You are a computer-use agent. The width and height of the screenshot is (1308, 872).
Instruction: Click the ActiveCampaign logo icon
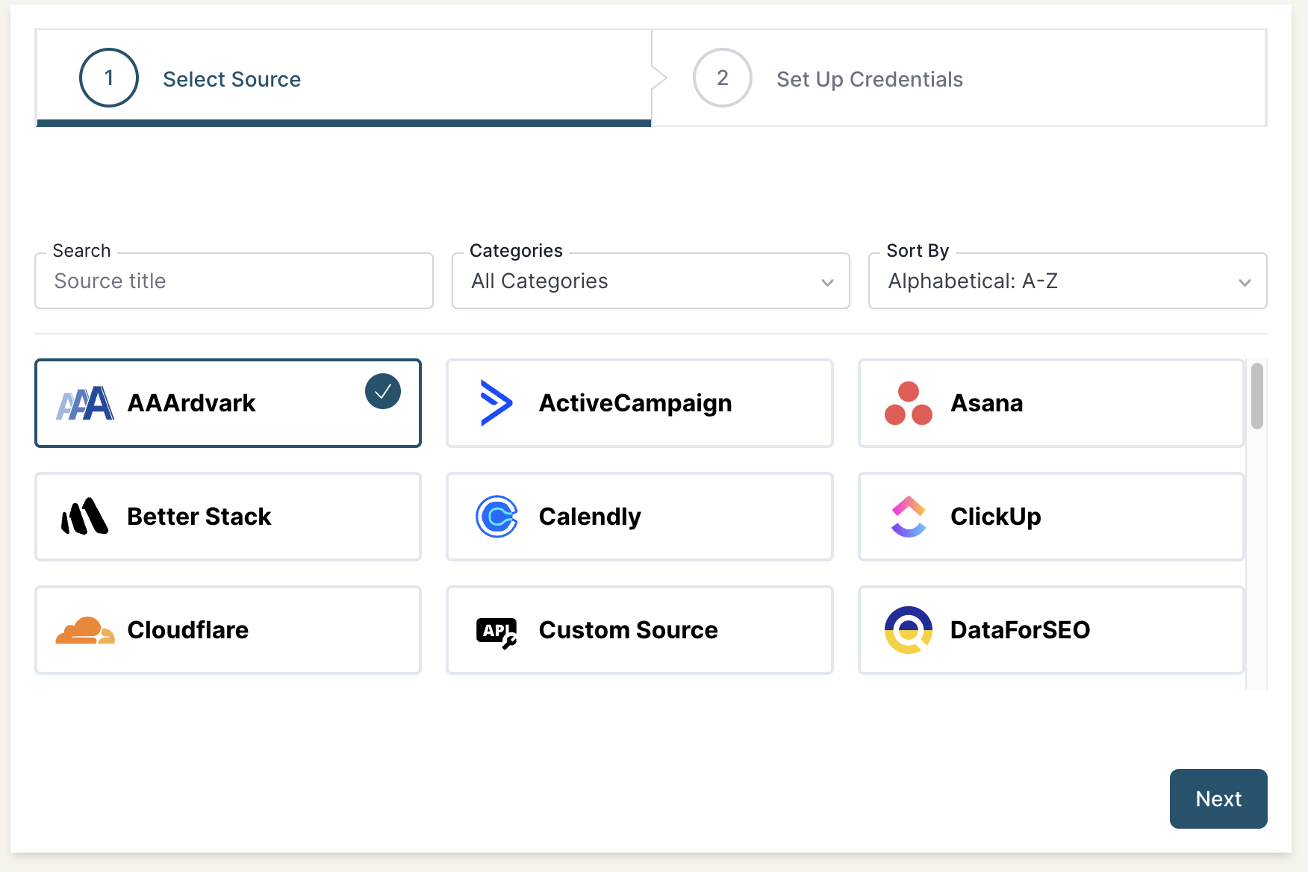[496, 403]
